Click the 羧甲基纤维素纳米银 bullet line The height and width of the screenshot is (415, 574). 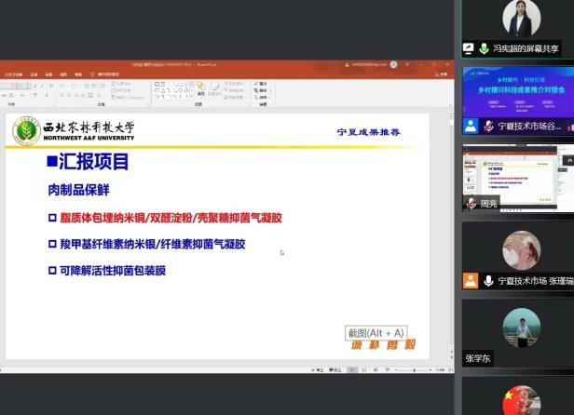tap(147, 244)
